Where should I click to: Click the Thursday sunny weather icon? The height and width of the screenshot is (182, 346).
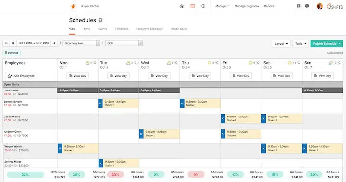(210, 63)
